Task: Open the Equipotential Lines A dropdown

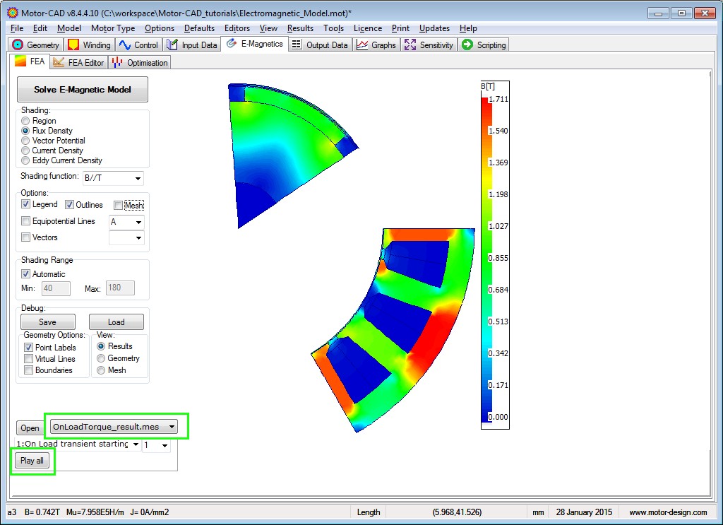Action: [138, 223]
